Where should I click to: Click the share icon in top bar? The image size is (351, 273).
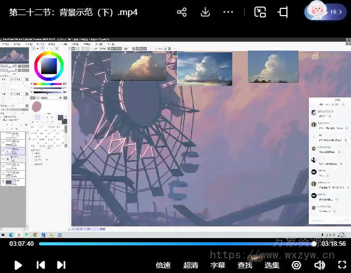point(182,12)
